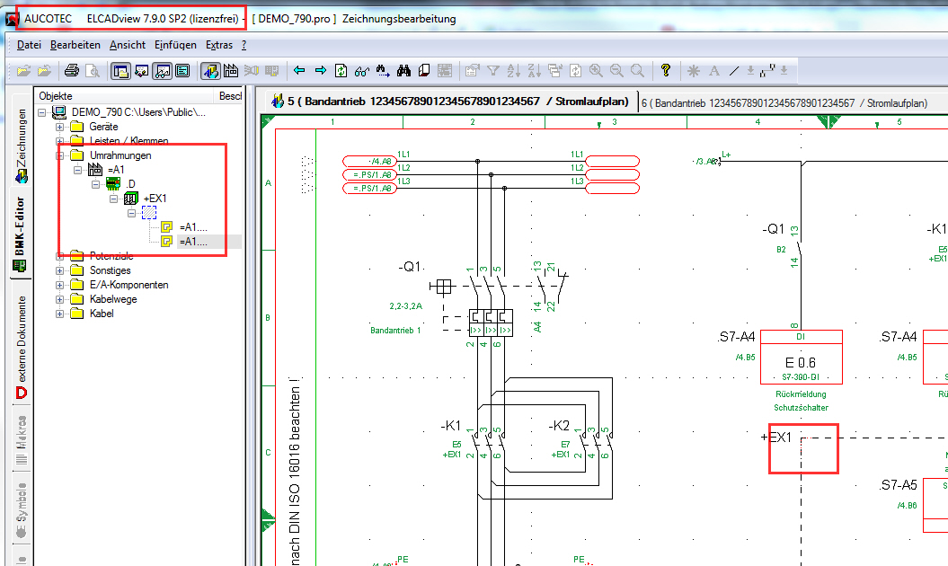948x566 pixels.
Task: Open the Datei menu
Action: point(29,45)
